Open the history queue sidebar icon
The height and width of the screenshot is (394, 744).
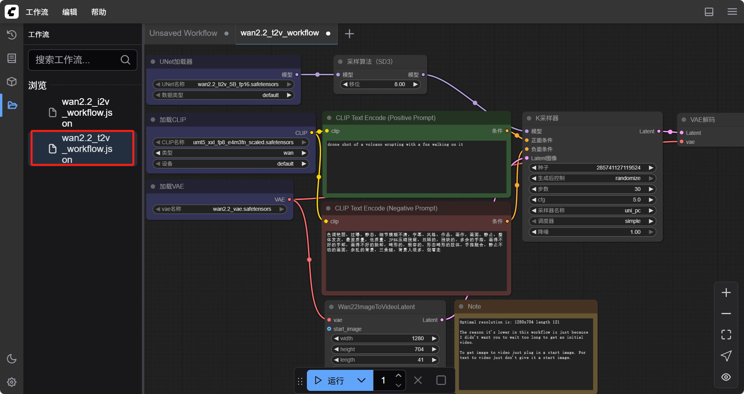point(12,35)
